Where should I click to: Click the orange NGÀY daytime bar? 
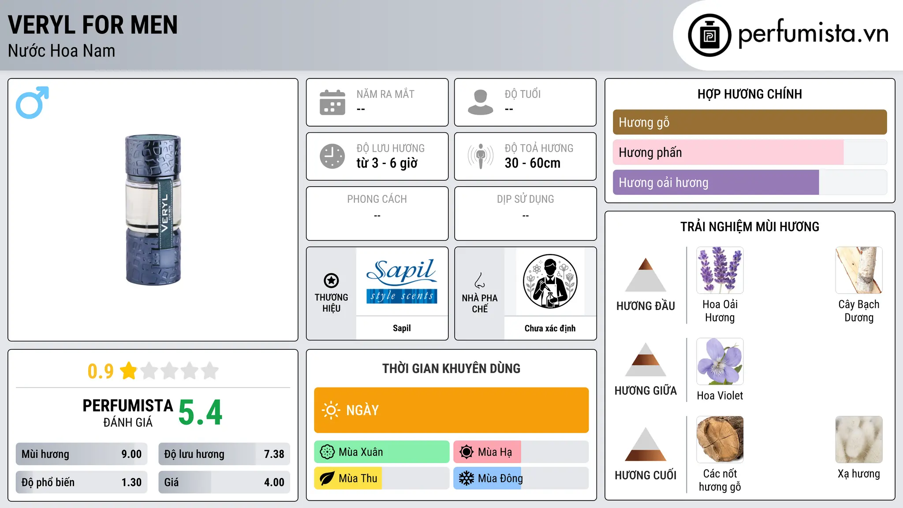coord(451,410)
